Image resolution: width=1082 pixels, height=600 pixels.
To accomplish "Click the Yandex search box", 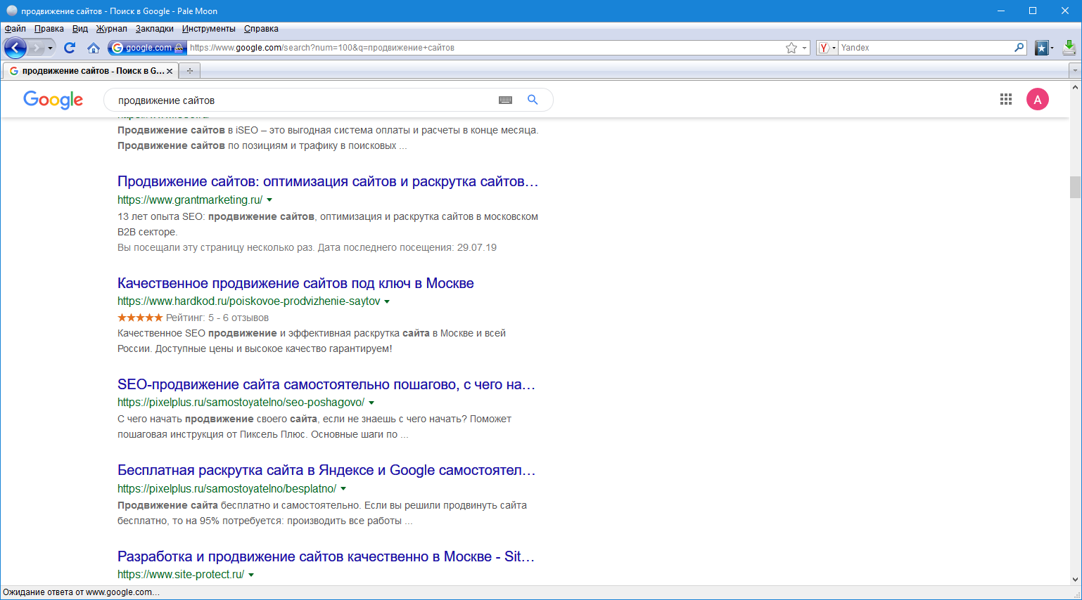I will click(x=925, y=48).
